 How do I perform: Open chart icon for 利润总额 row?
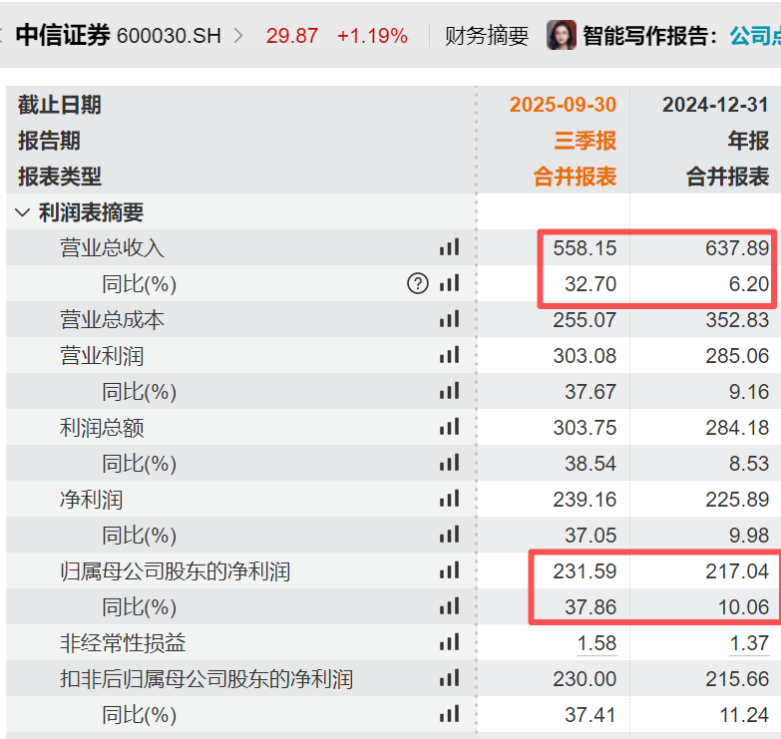pyautogui.click(x=449, y=427)
